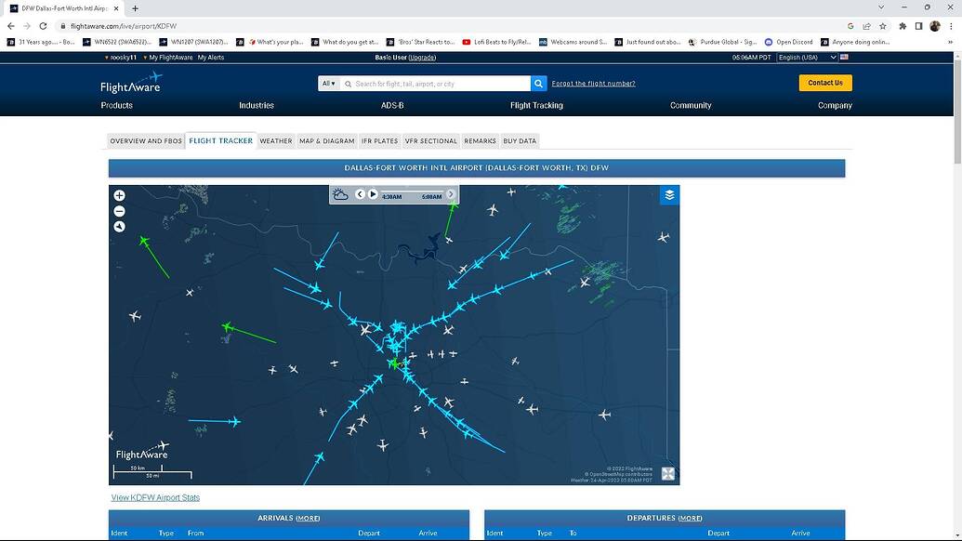The width and height of the screenshot is (962, 541).
Task: Step back with replay's left arrow icon
Action: (x=360, y=194)
